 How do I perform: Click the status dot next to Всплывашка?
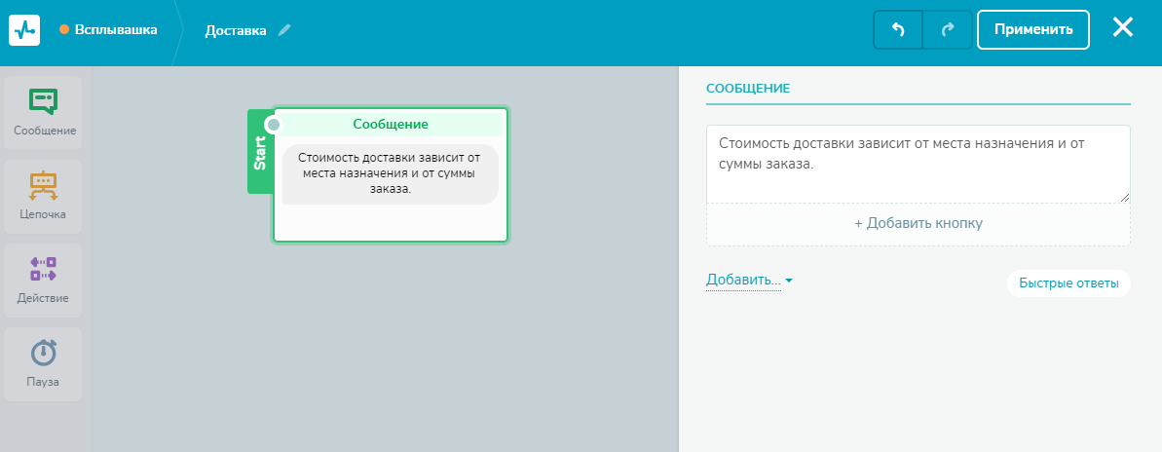(x=64, y=29)
